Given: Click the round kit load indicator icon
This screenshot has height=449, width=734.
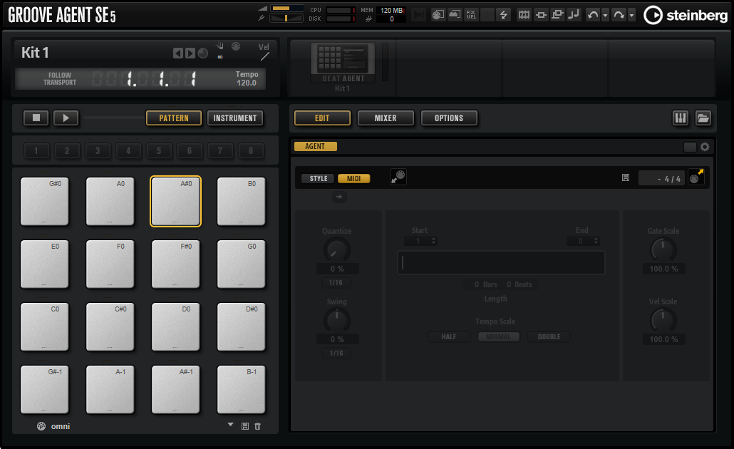Looking at the screenshot, I should click(202, 53).
